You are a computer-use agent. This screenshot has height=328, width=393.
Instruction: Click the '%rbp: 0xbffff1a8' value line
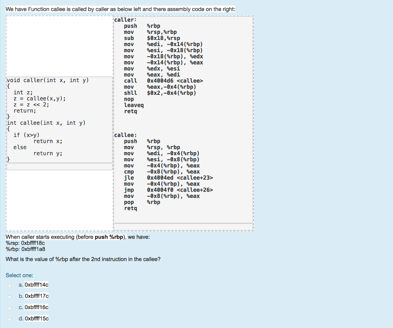pos(25,249)
